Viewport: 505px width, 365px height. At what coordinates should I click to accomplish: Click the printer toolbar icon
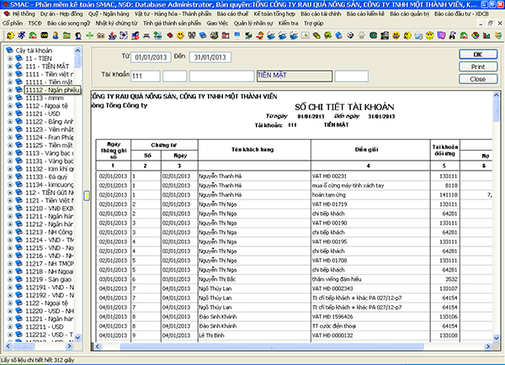(x=146, y=35)
